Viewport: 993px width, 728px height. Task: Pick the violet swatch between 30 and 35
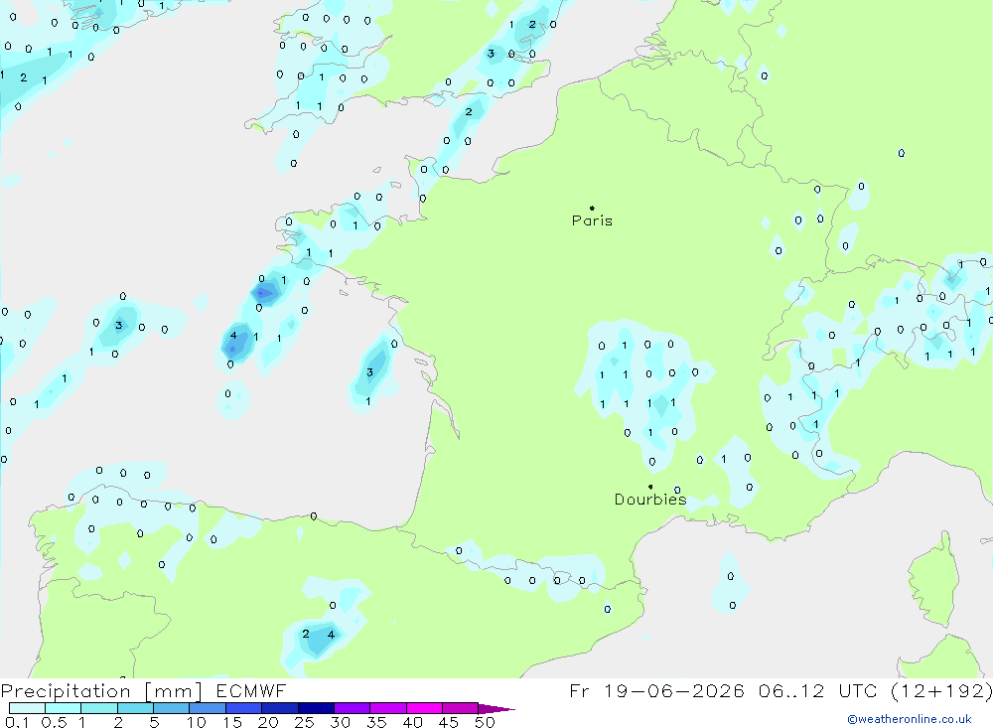[353, 708]
